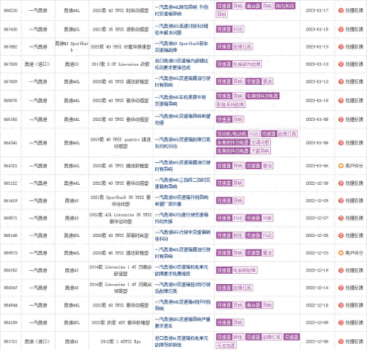Open complaint 一汽奥迪A4L转向异响 升挡时变速箱异响
367x350 pixels.
pos(181,10)
